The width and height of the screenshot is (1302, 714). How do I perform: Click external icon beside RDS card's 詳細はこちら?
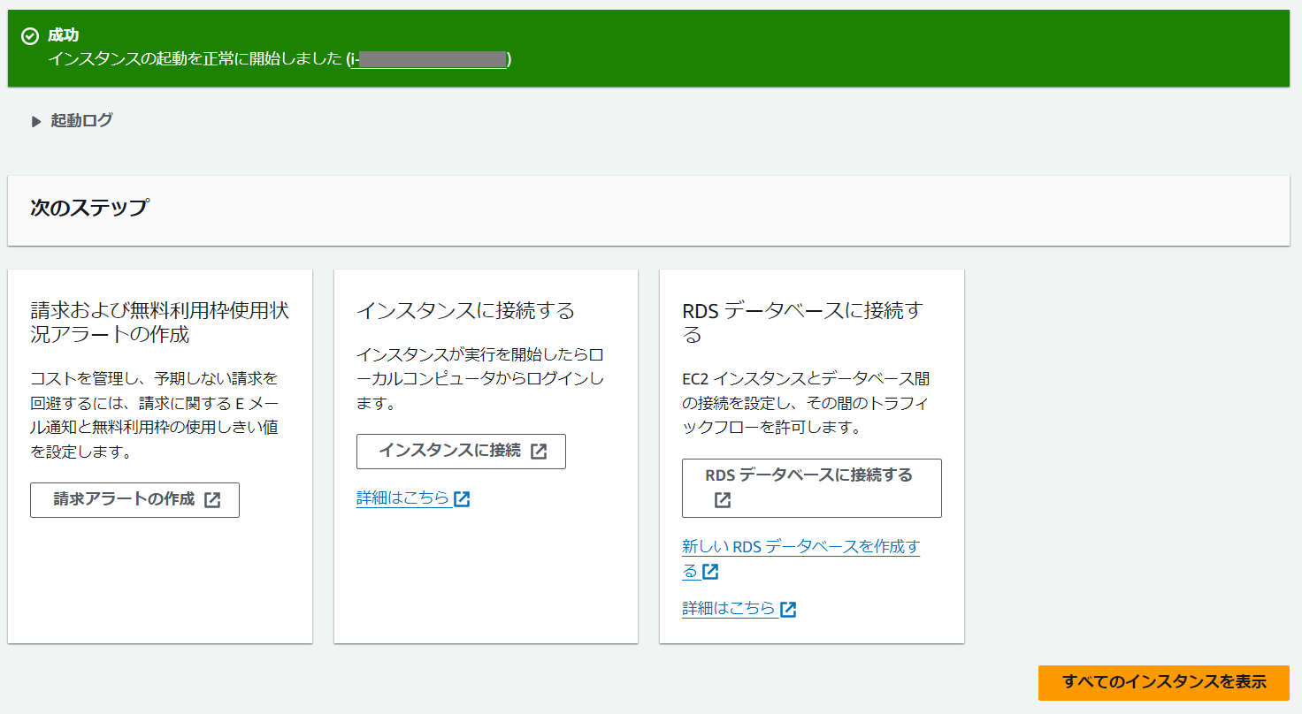pyautogui.click(x=788, y=609)
